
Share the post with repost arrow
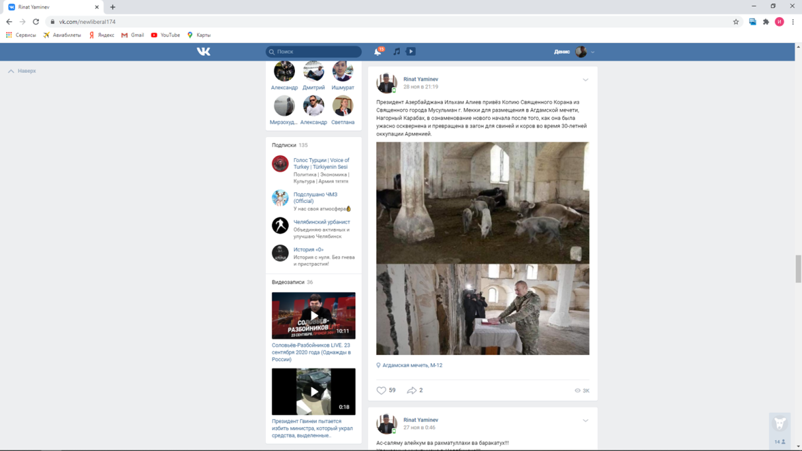[412, 390]
